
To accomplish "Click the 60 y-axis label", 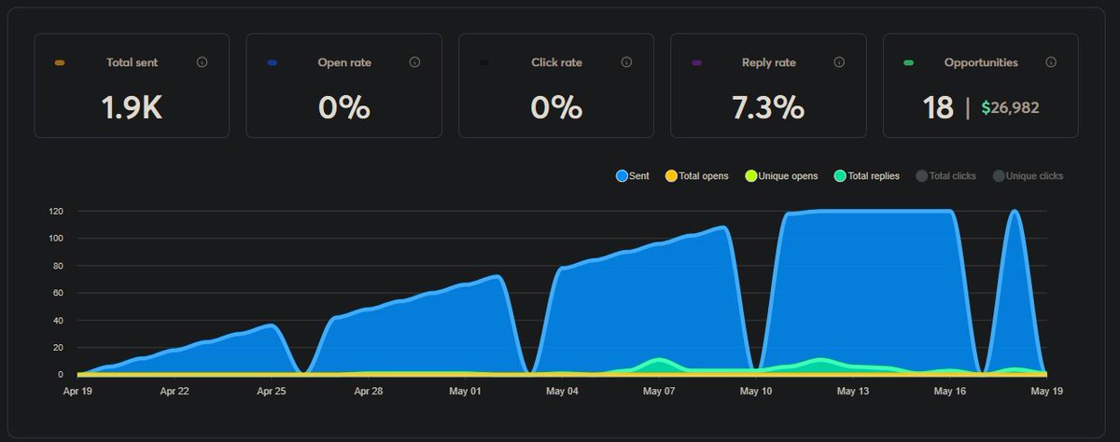I will pyautogui.click(x=56, y=293).
